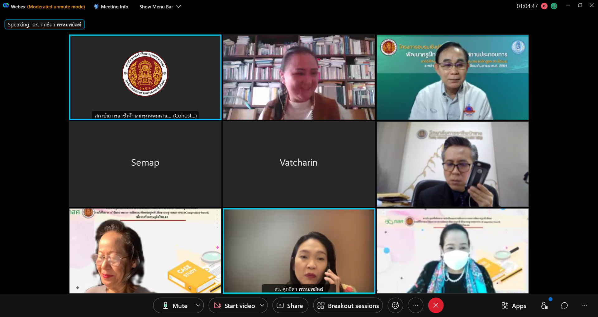
Task: Expand the Show Menu Bar chevron
Action: pyautogui.click(x=178, y=7)
